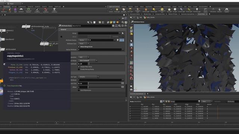Adjust the Amplitude slider
This screenshot has width=239, height=134.
point(106,64)
